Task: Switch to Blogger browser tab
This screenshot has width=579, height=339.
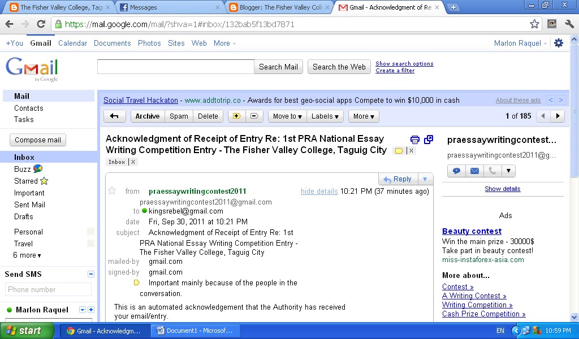Action: pyautogui.click(x=279, y=7)
